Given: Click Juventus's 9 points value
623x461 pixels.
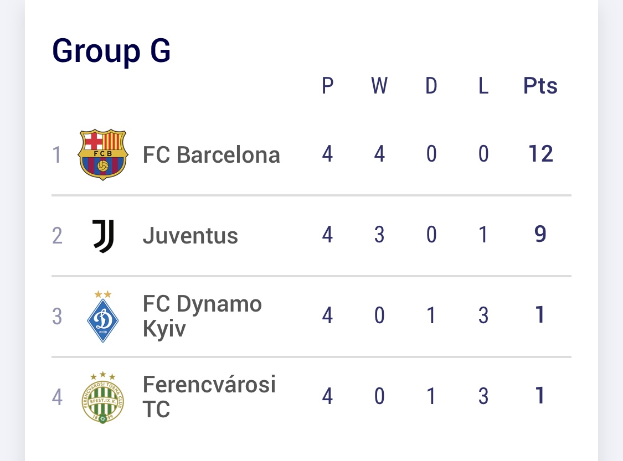Looking at the screenshot, I should click(540, 235).
